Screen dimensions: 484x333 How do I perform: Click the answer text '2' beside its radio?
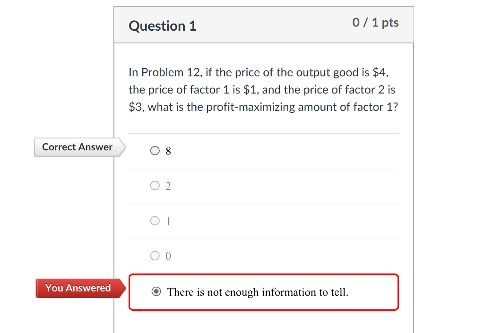pos(169,185)
